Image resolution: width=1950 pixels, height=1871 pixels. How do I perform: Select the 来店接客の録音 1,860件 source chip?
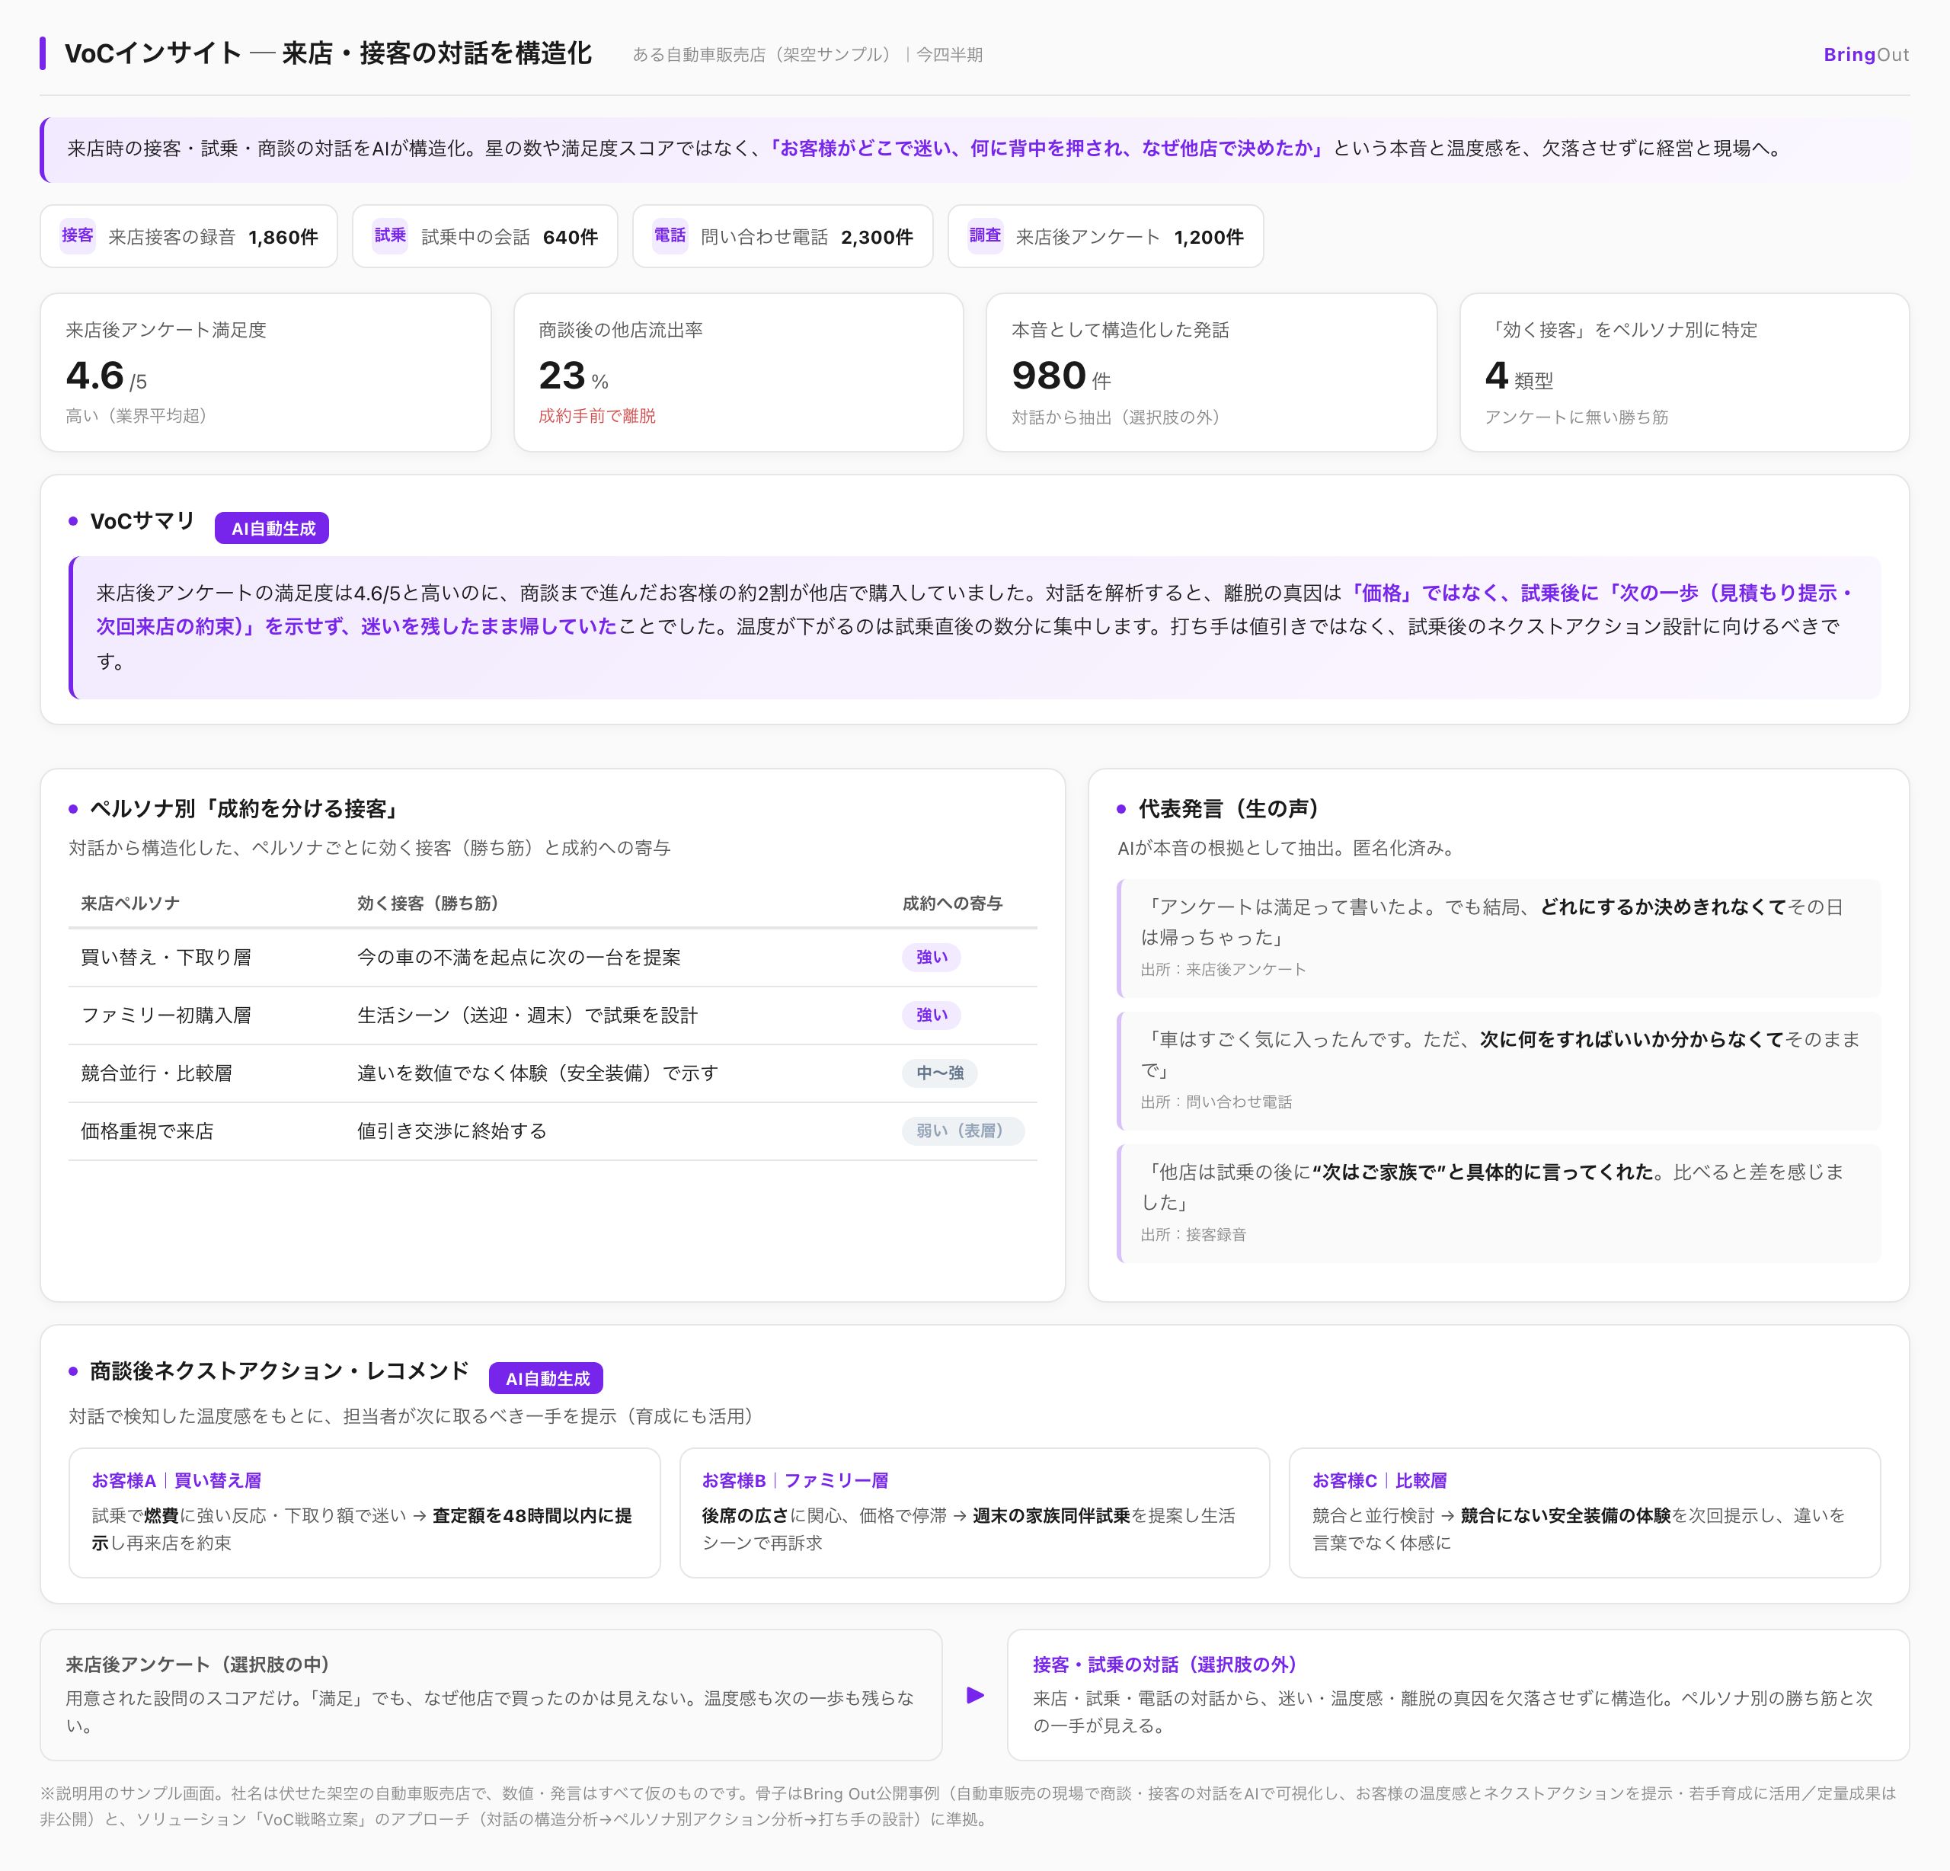pyautogui.click(x=189, y=237)
